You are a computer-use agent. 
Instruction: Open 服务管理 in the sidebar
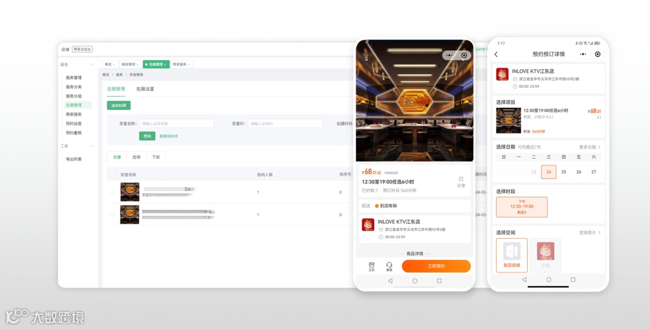(x=74, y=78)
